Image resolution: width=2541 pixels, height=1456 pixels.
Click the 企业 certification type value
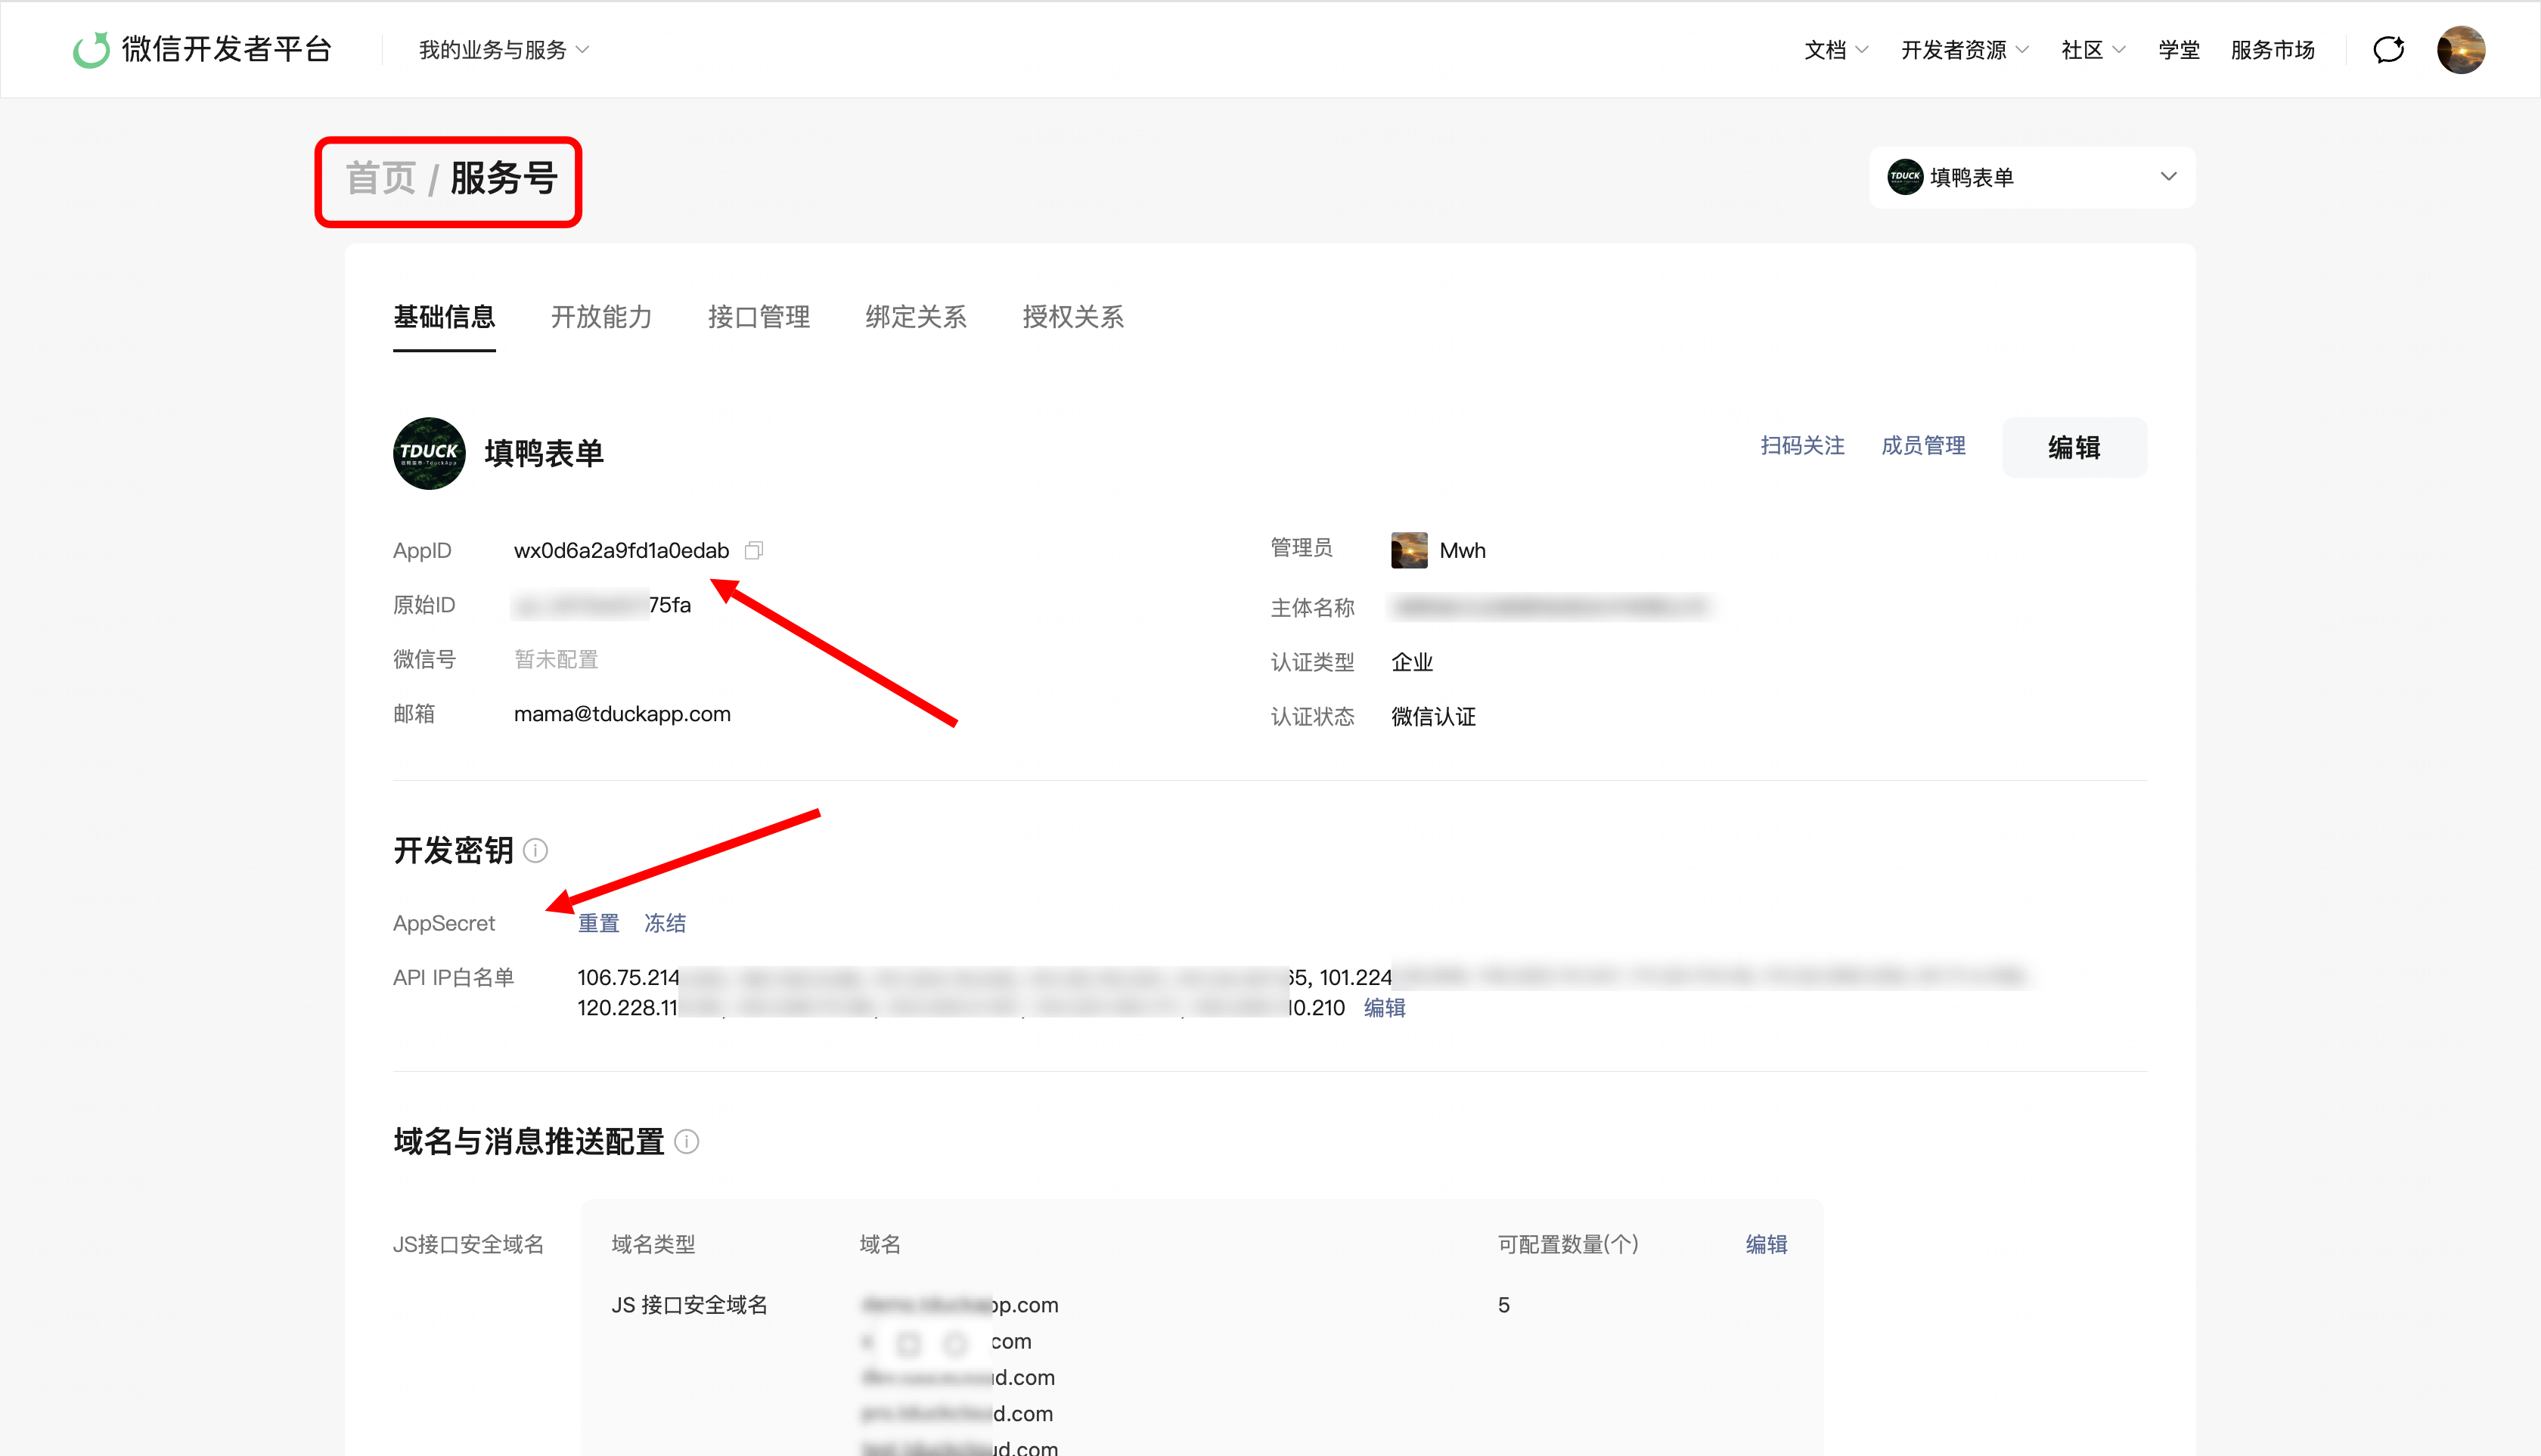tap(1412, 662)
